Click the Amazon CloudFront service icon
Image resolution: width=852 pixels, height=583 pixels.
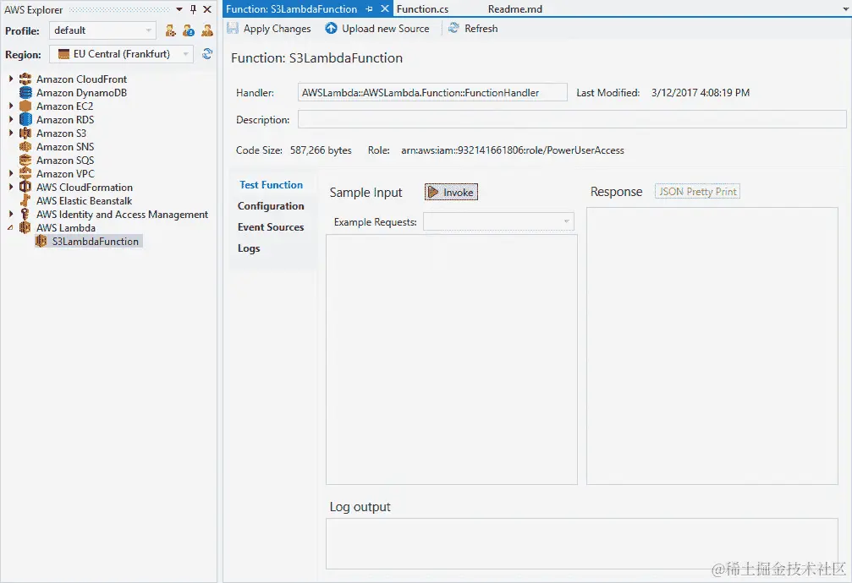point(25,79)
